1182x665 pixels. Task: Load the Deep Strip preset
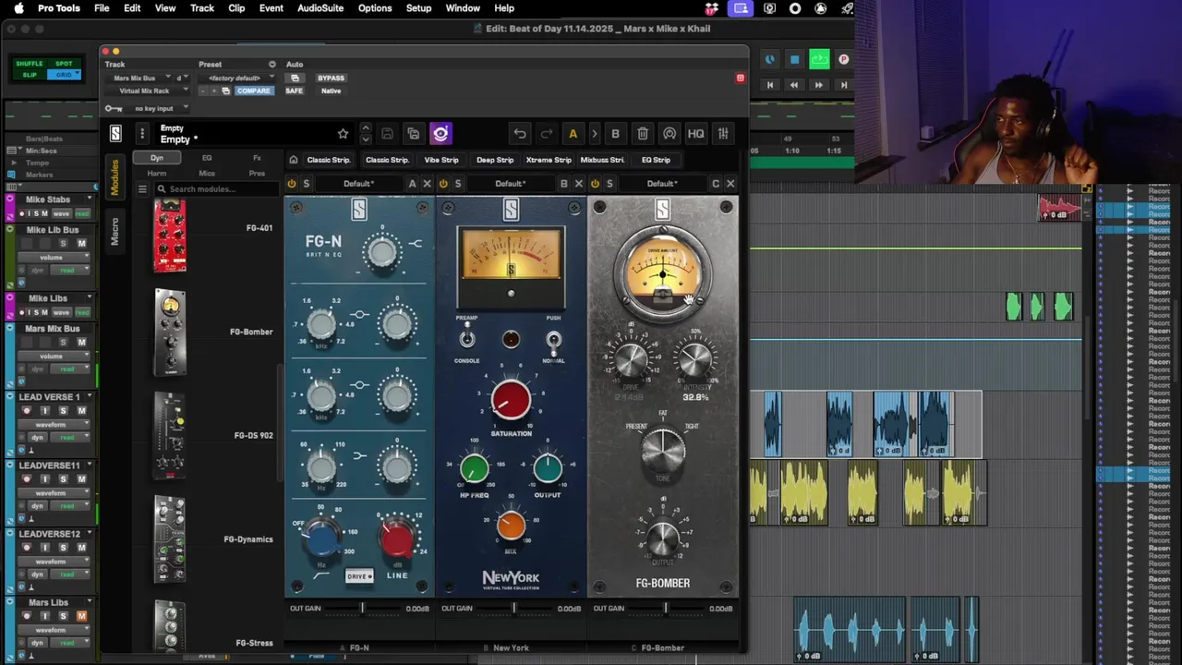[495, 160]
